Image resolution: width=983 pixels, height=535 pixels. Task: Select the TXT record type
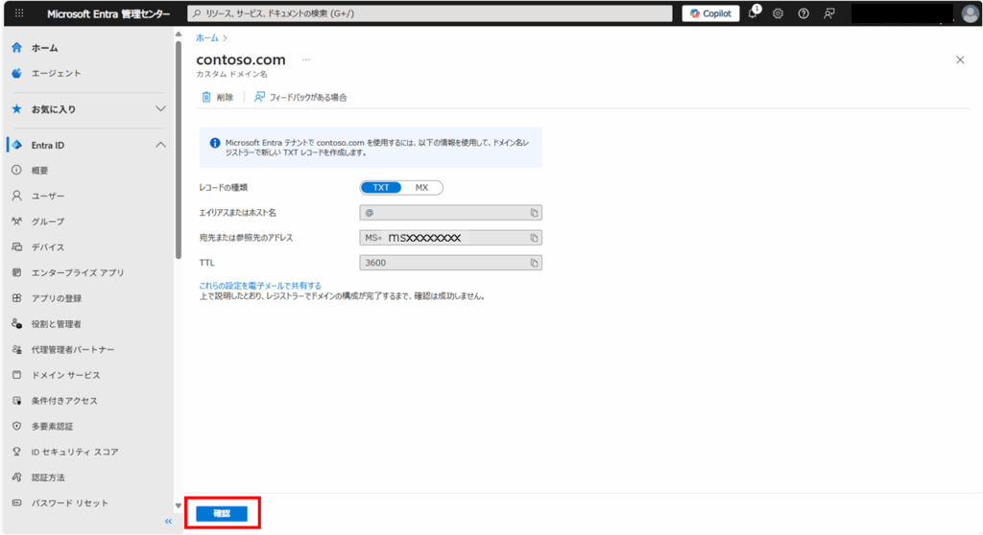(381, 188)
